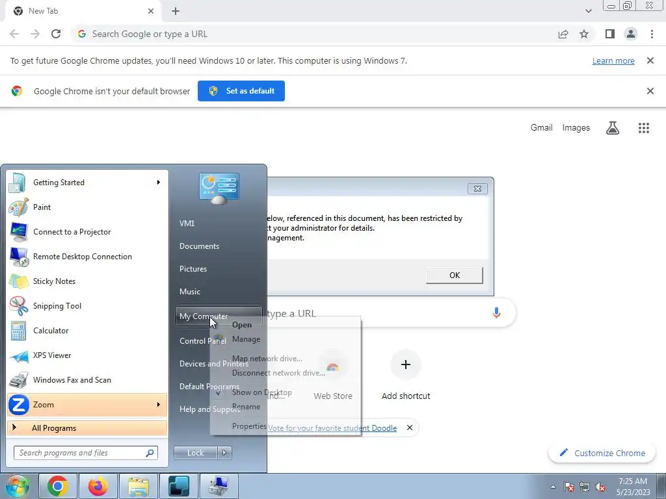This screenshot has height=499, width=666.
Task: Open Connect to a Projector
Action: click(87, 232)
